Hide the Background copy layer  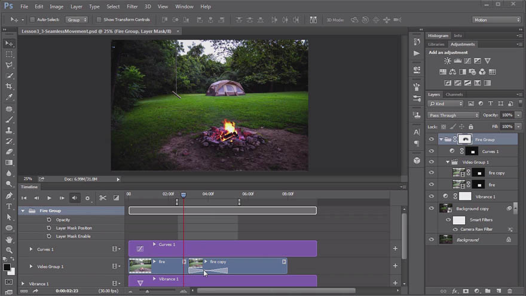pyautogui.click(x=432, y=209)
